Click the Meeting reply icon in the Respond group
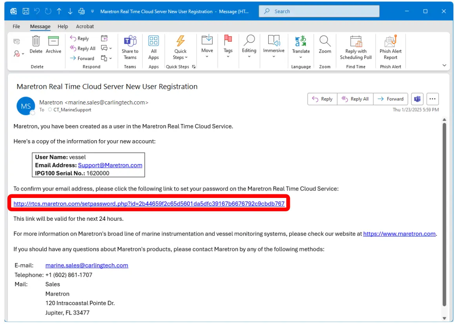Image resolution: width=455 pixels, height=324 pixels. [x=104, y=38]
